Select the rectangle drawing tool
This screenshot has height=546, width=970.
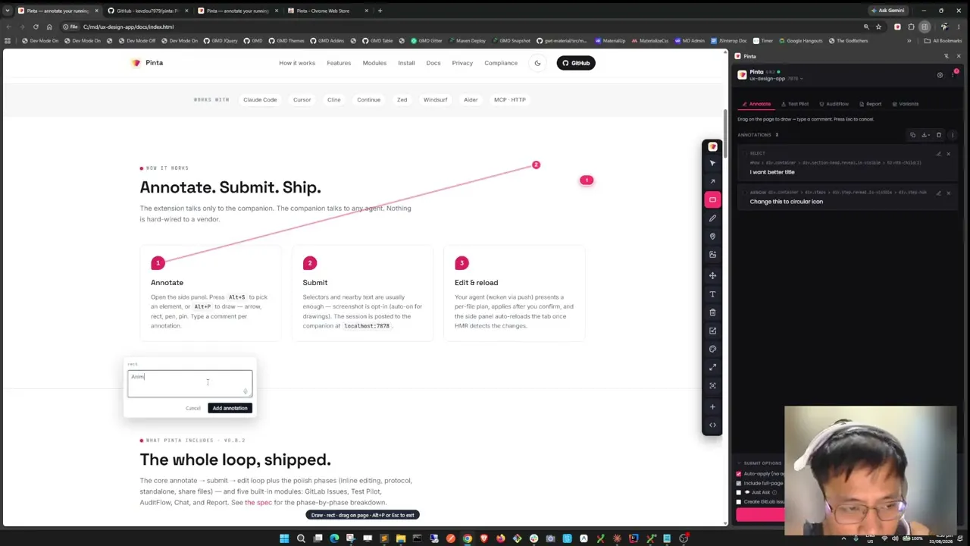coord(712,199)
